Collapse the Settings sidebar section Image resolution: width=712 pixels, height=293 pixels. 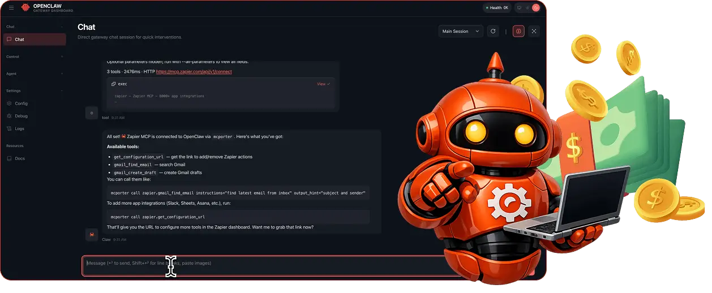point(62,91)
